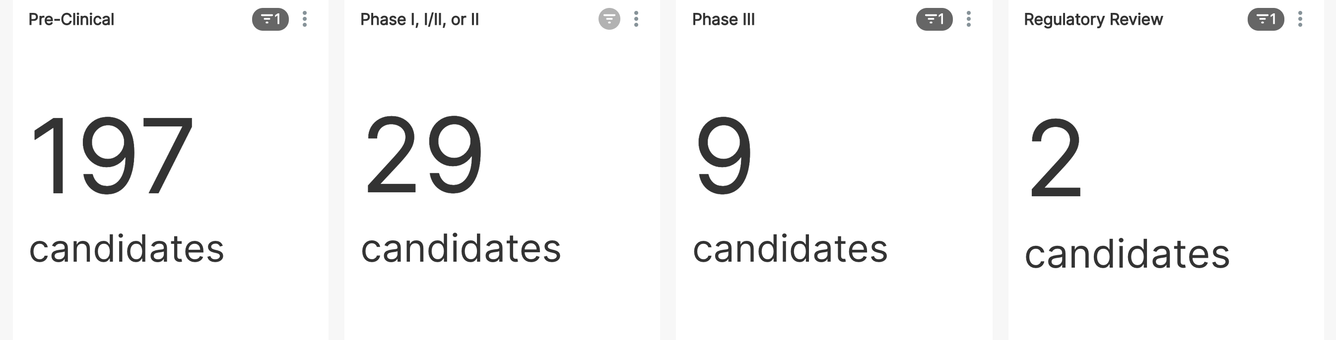Viewport: 1336px width, 340px height.
Task: Click the Regulatory Review count of 2
Action: coord(1055,158)
